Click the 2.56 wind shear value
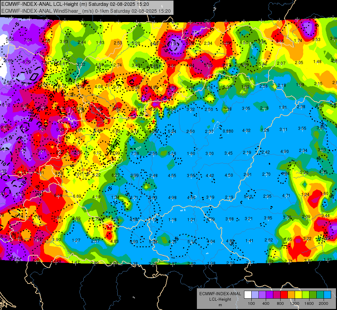The height and width of the screenshot is (310, 337). [x=263, y=86]
